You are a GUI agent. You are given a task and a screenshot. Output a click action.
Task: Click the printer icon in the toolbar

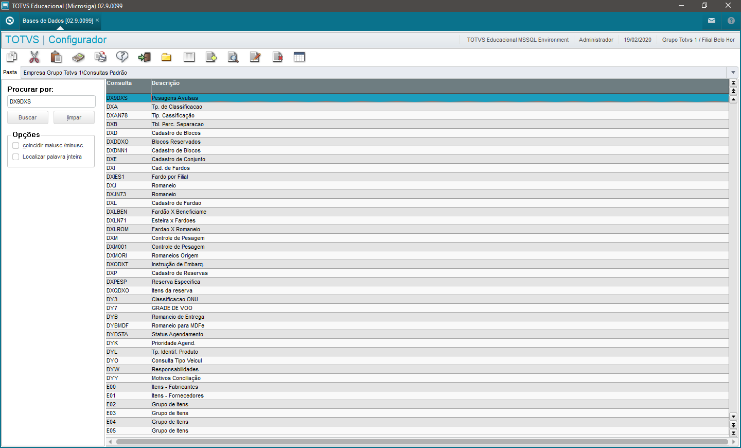[x=100, y=57]
